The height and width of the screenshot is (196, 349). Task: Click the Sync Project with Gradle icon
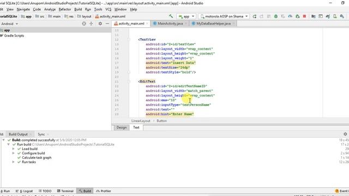click(x=328, y=16)
